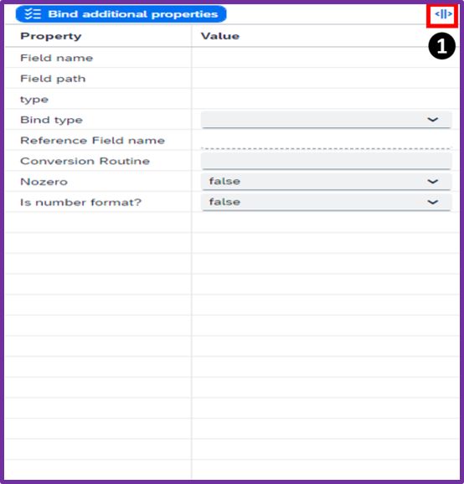Focus the Conversion Routine input field
This screenshot has width=464, height=484.
point(326,161)
